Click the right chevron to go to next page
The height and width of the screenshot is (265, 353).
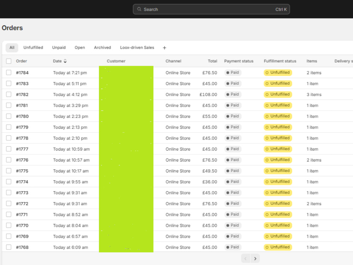(x=255, y=258)
